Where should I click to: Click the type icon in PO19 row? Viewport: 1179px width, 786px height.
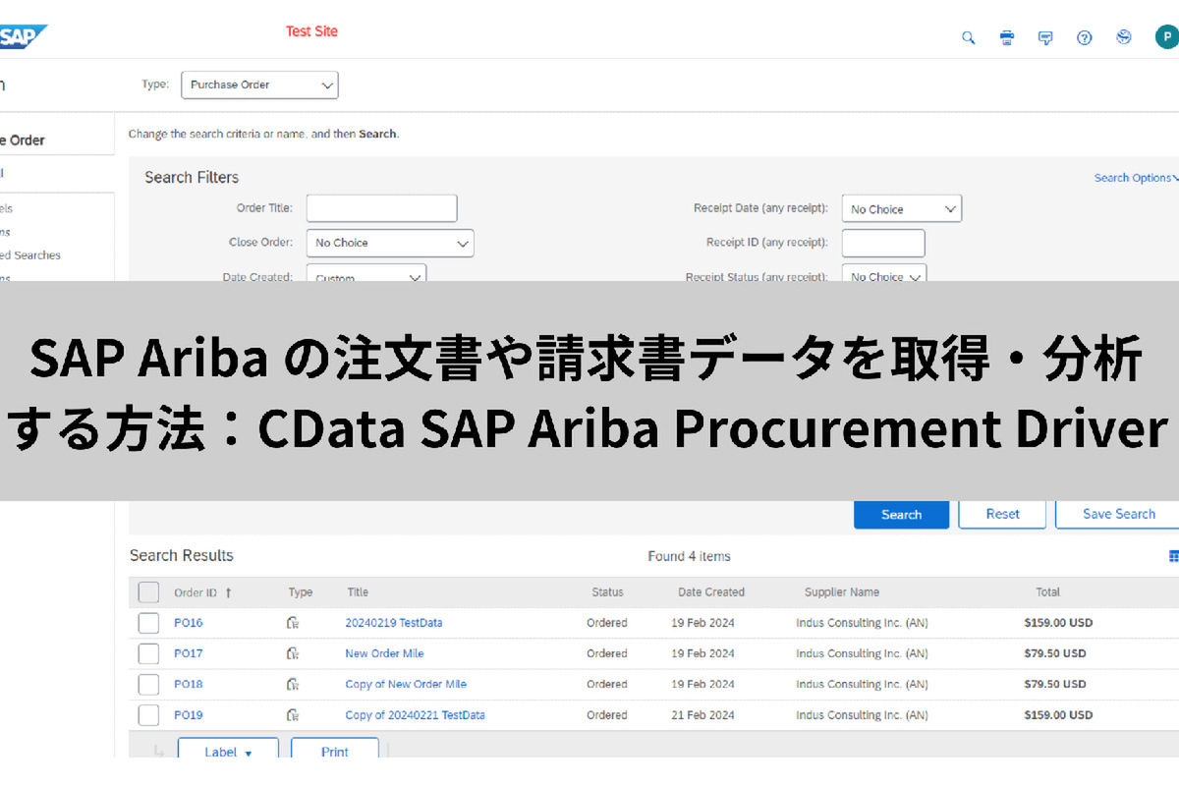292,715
